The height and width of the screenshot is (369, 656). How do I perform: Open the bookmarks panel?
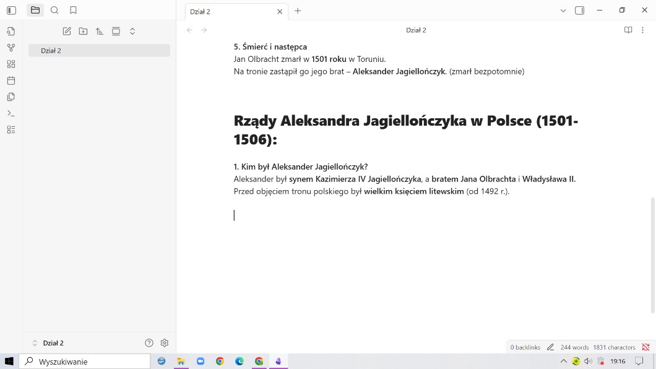[x=73, y=11]
